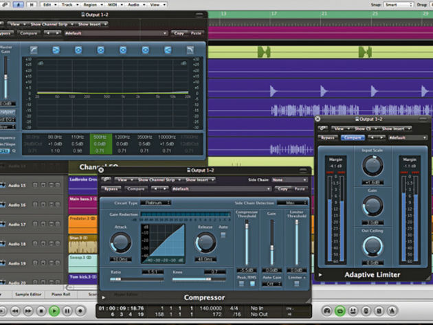Pause playback with the pause button
Image resolution: width=433 pixels, height=325 pixels.
tap(67, 311)
